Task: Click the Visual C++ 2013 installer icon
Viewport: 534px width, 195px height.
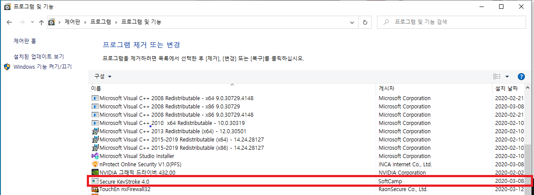Action: (95, 131)
